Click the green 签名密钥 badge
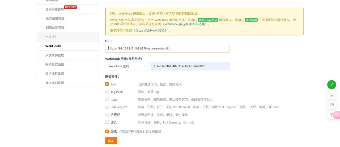The height and width of the screenshot is (147, 340). click(x=251, y=20)
